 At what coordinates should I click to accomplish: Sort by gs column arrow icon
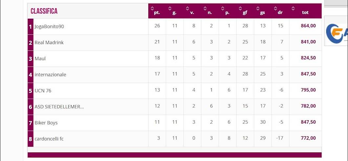tap(258, 8)
